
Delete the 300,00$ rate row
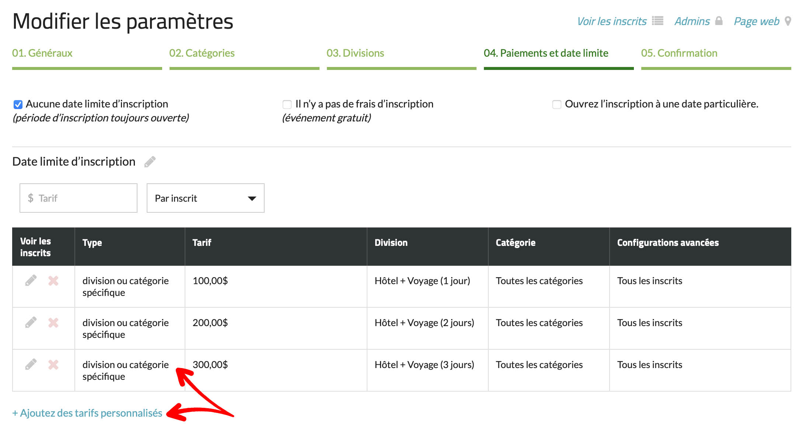(x=53, y=365)
